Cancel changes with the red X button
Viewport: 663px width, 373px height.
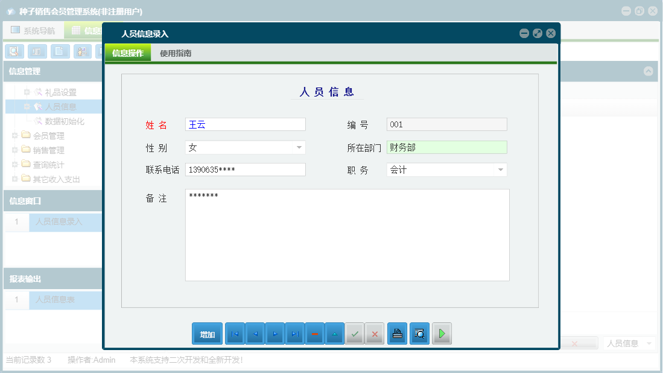[375, 334]
